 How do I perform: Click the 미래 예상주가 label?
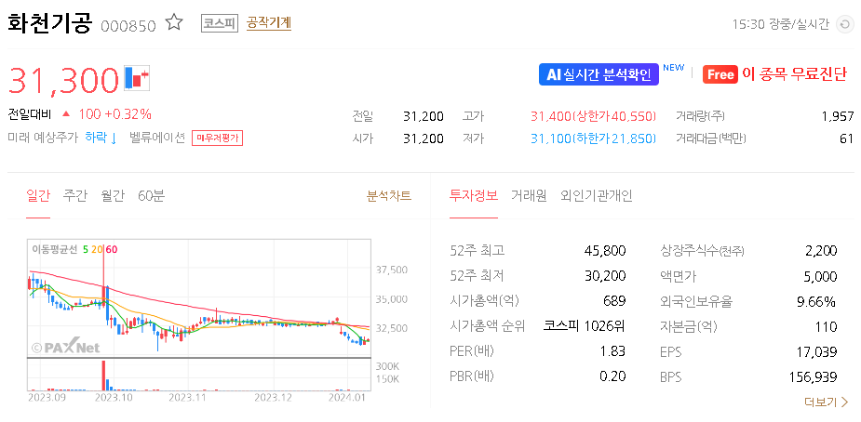44,138
